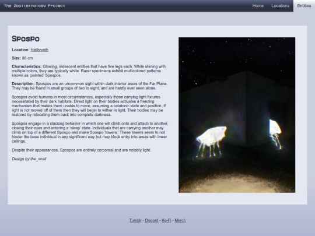
Task: Click the 'Location:' label text
Action: click(x=20, y=50)
